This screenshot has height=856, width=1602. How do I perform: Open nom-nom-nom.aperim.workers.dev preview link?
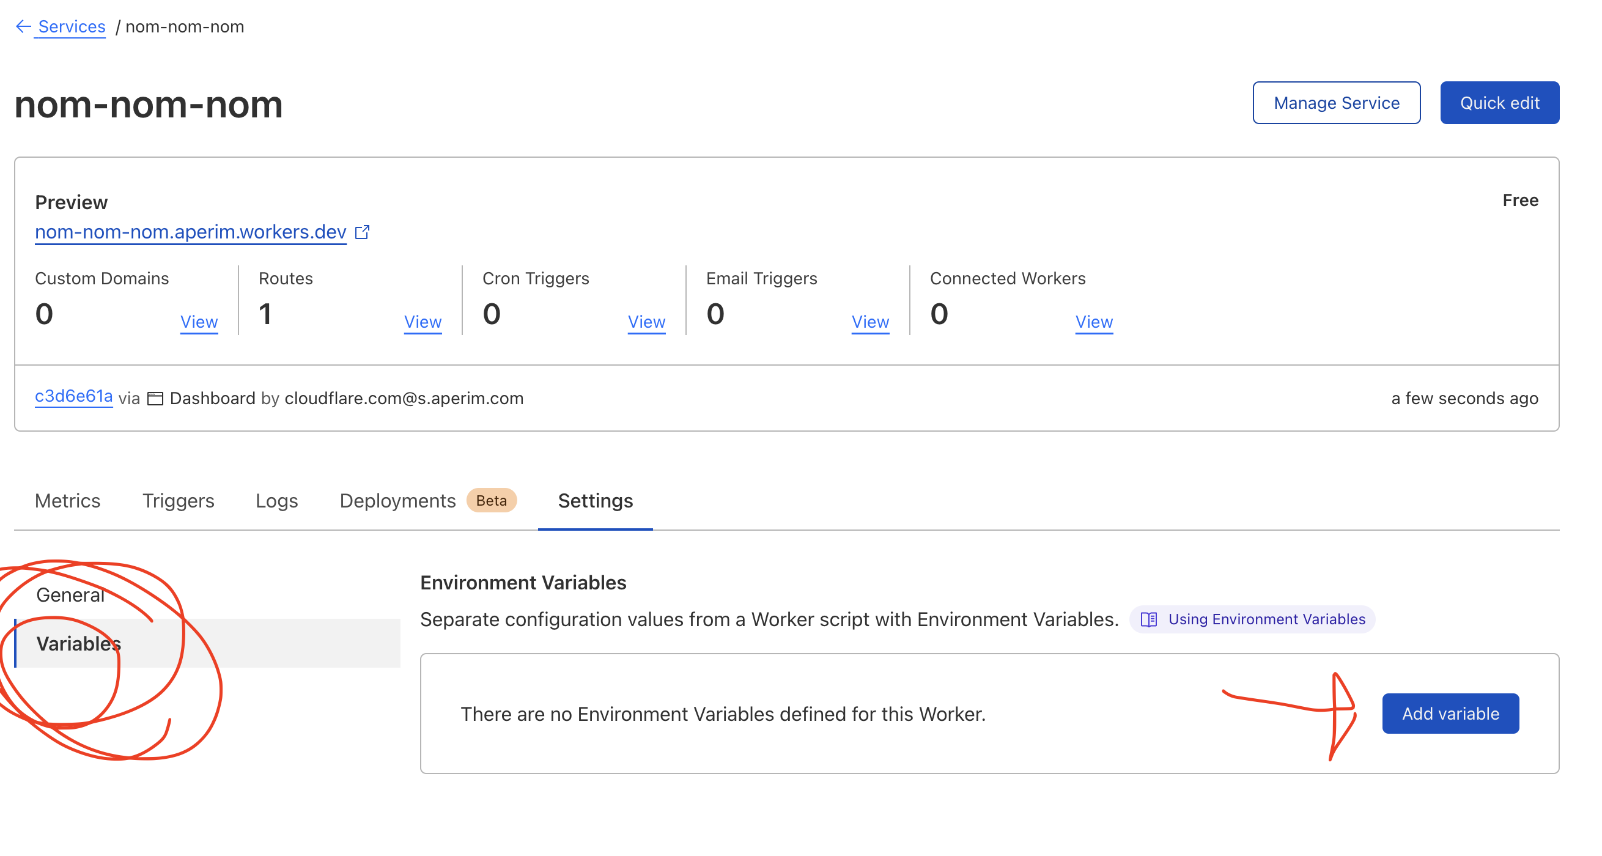[190, 231]
